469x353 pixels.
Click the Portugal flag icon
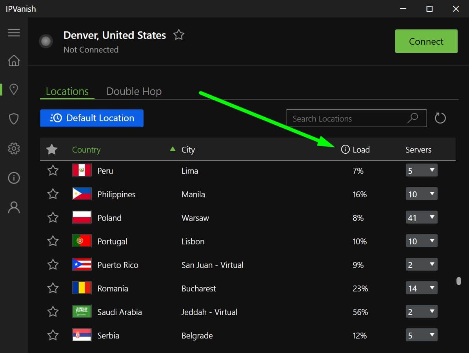82,241
